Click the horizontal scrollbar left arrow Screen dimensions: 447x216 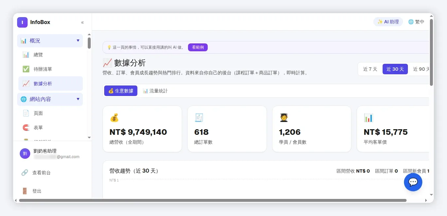coord(16,200)
